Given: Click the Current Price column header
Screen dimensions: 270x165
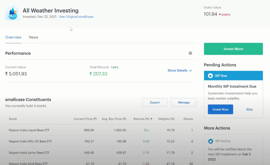Looking at the screenshot, I should 85,119.
